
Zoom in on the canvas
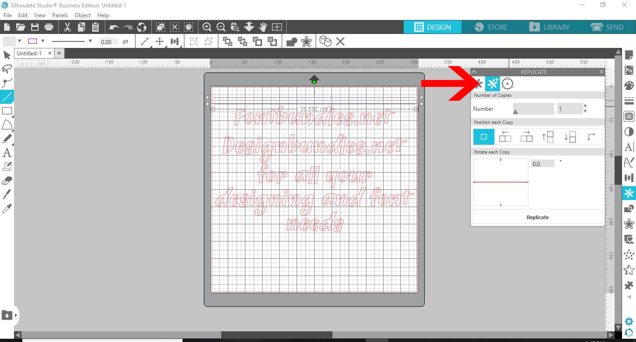pyautogui.click(x=207, y=27)
